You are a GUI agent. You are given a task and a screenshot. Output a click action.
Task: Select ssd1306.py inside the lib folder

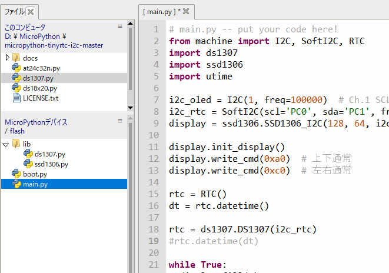[51, 164]
